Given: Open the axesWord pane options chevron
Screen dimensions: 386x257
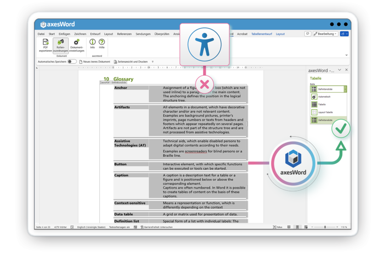Looking at the screenshot, I should pyautogui.click(x=340, y=70).
